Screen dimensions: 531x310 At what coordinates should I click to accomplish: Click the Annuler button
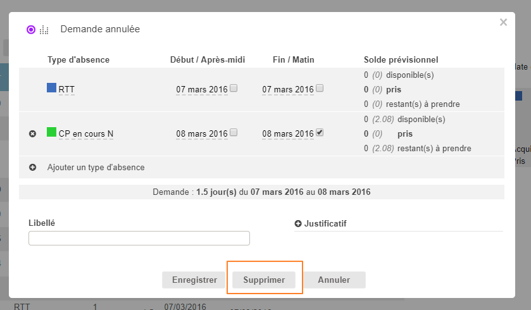tap(334, 280)
